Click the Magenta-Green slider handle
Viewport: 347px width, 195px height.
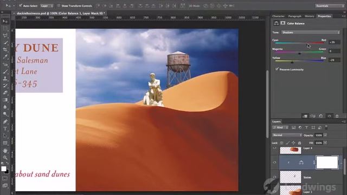click(x=300, y=54)
